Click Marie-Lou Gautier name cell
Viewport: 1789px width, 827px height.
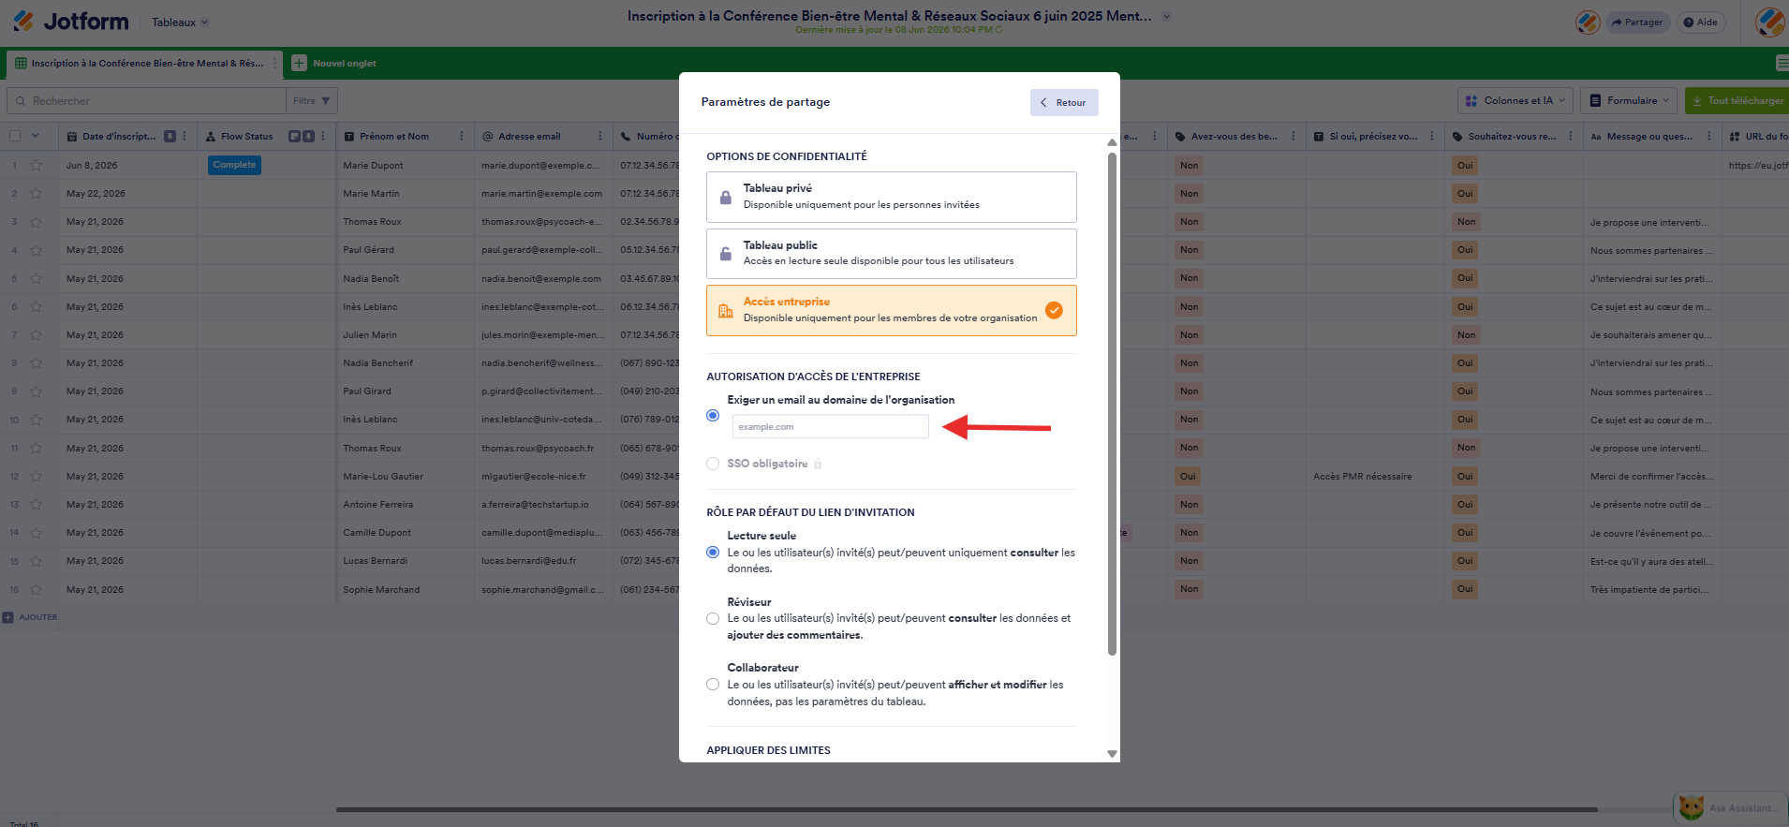click(405, 477)
